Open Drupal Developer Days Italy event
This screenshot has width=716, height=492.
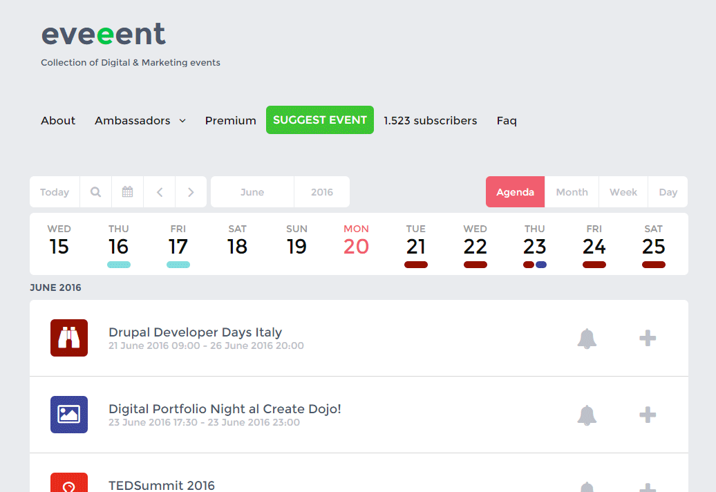point(195,332)
